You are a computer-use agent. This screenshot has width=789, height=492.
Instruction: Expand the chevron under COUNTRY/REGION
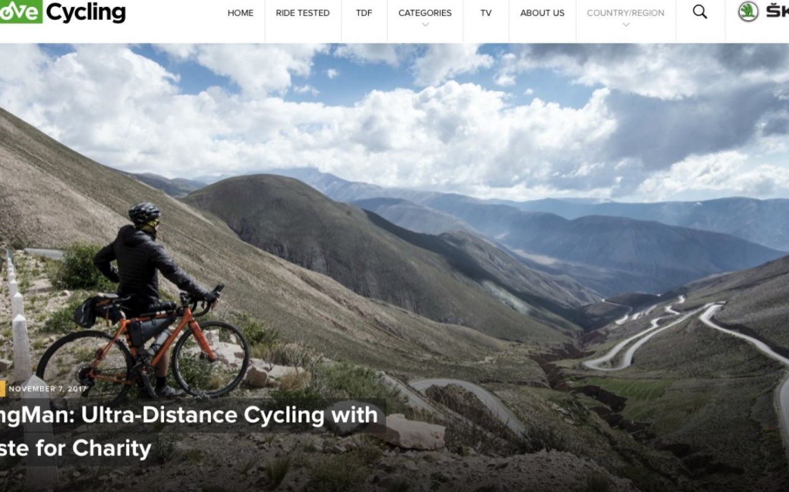point(626,25)
